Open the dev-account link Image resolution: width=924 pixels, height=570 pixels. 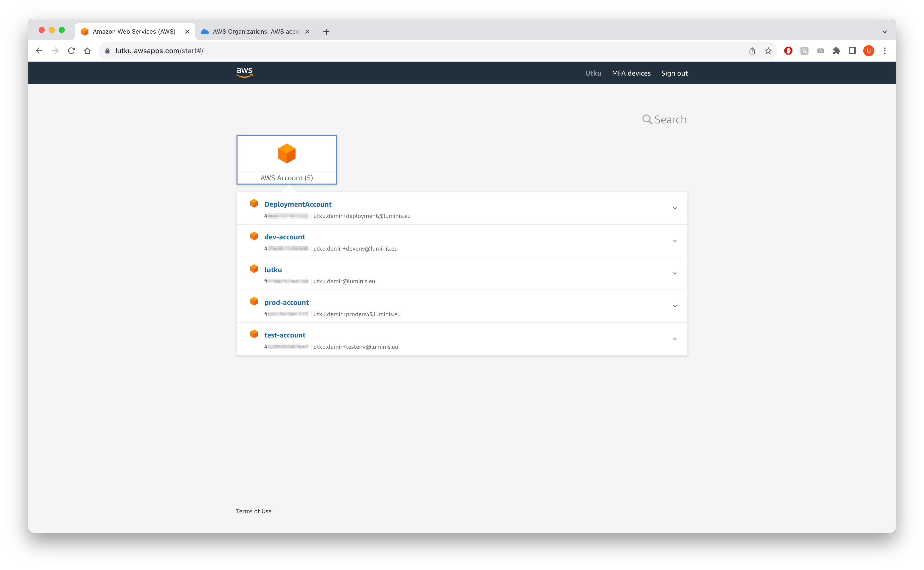[285, 237]
